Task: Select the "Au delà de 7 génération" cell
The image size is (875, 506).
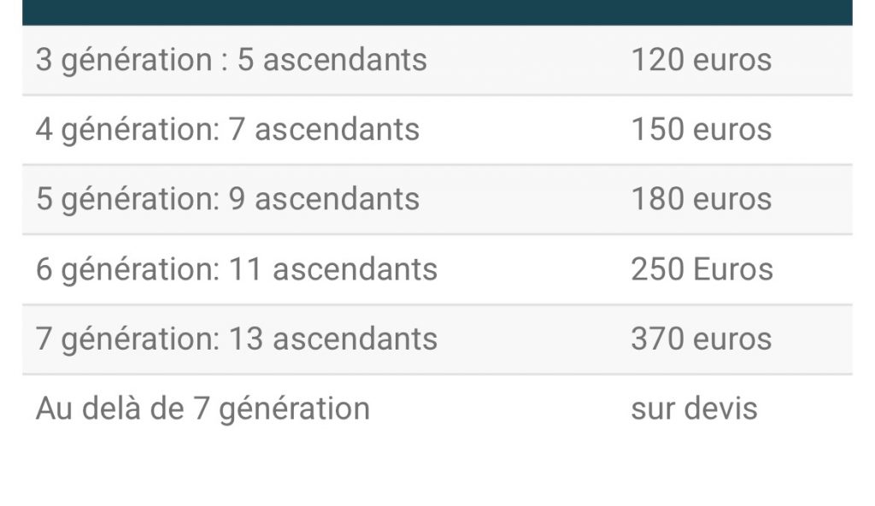Action: coord(203,409)
